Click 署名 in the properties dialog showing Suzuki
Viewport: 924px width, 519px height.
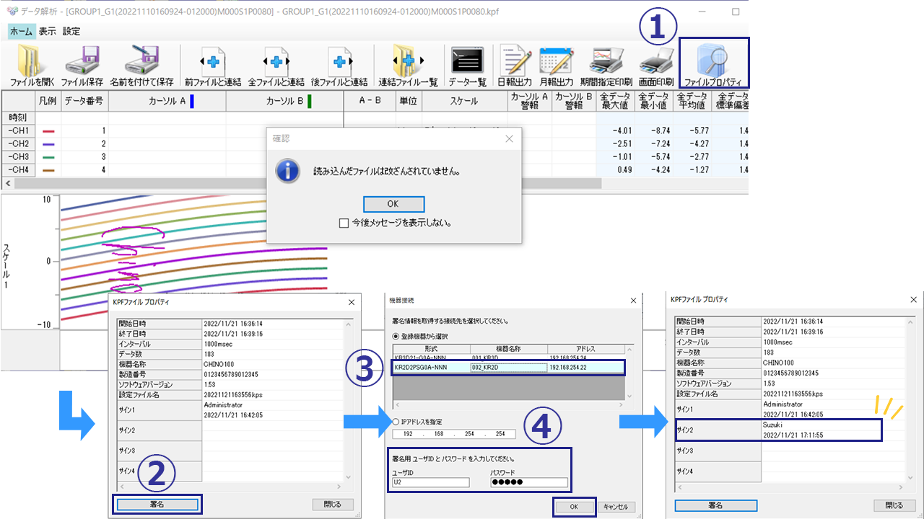coord(715,505)
